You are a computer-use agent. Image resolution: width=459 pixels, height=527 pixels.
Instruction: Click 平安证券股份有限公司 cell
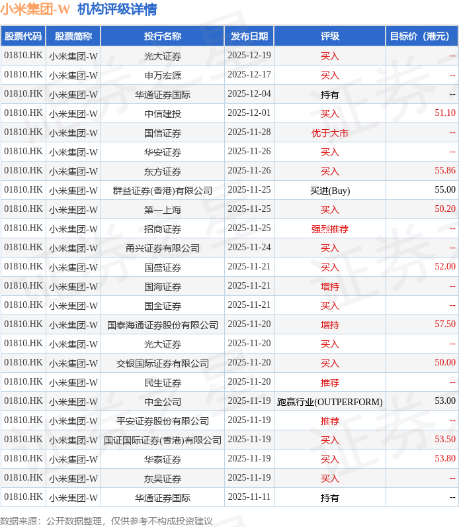click(x=163, y=421)
